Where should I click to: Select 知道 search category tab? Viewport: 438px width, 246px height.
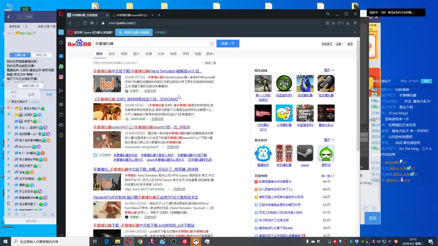coord(149,54)
